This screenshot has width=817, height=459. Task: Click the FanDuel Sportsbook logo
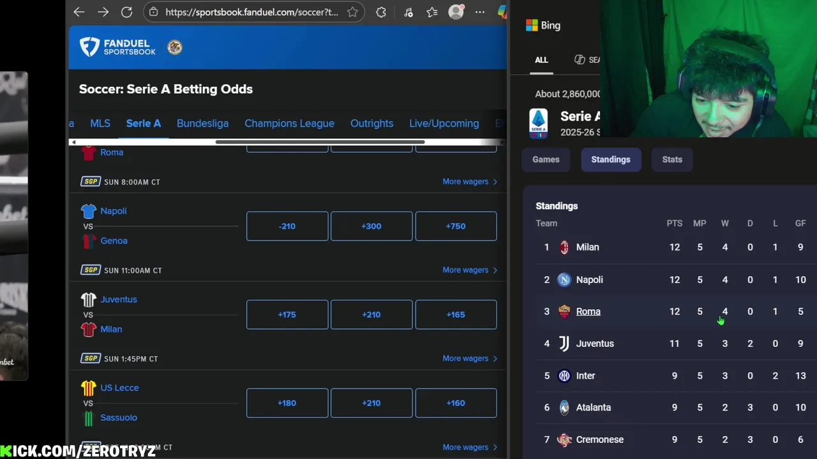coord(117,47)
